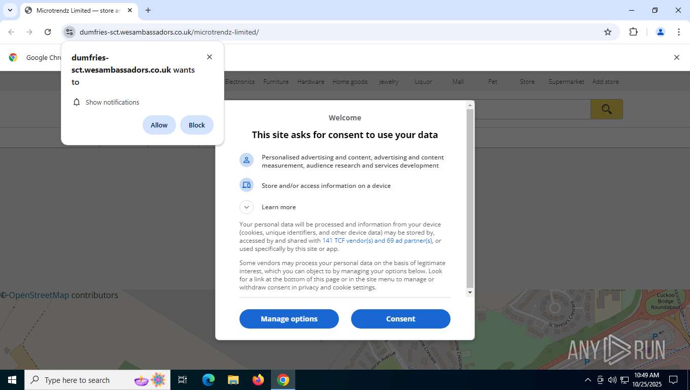Open the Supermarket category
This screenshot has width=690, height=390.
click(566, 81)
